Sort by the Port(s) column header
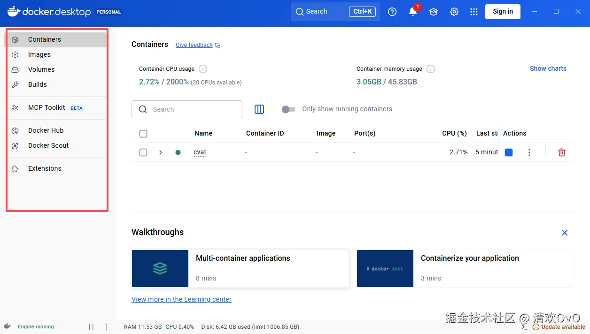 (x=365, y=134)
